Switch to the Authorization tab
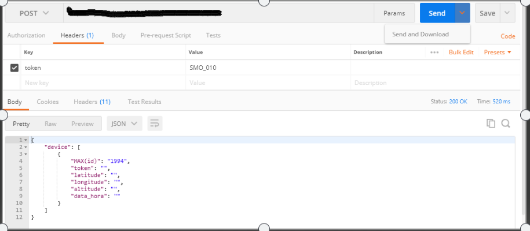The width and height of the screenshot is (530, 231). point(27,35)
